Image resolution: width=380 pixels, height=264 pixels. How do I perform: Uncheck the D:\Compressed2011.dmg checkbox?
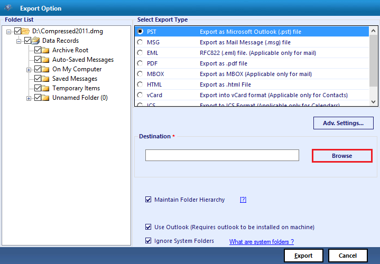point(17,31)
